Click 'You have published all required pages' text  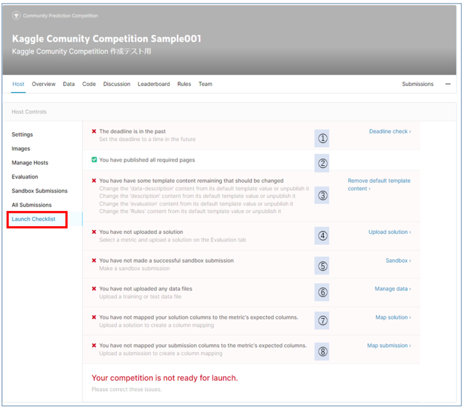(x=147, y=159)
